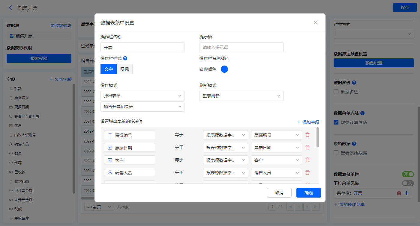Delete the 菜单栏：开票 menu entry
The image size is (420, 226).
pos(399,193)
